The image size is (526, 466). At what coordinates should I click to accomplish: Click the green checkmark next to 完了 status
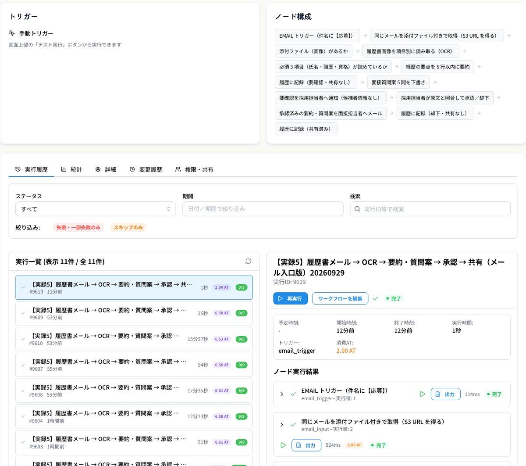[376, 298]
